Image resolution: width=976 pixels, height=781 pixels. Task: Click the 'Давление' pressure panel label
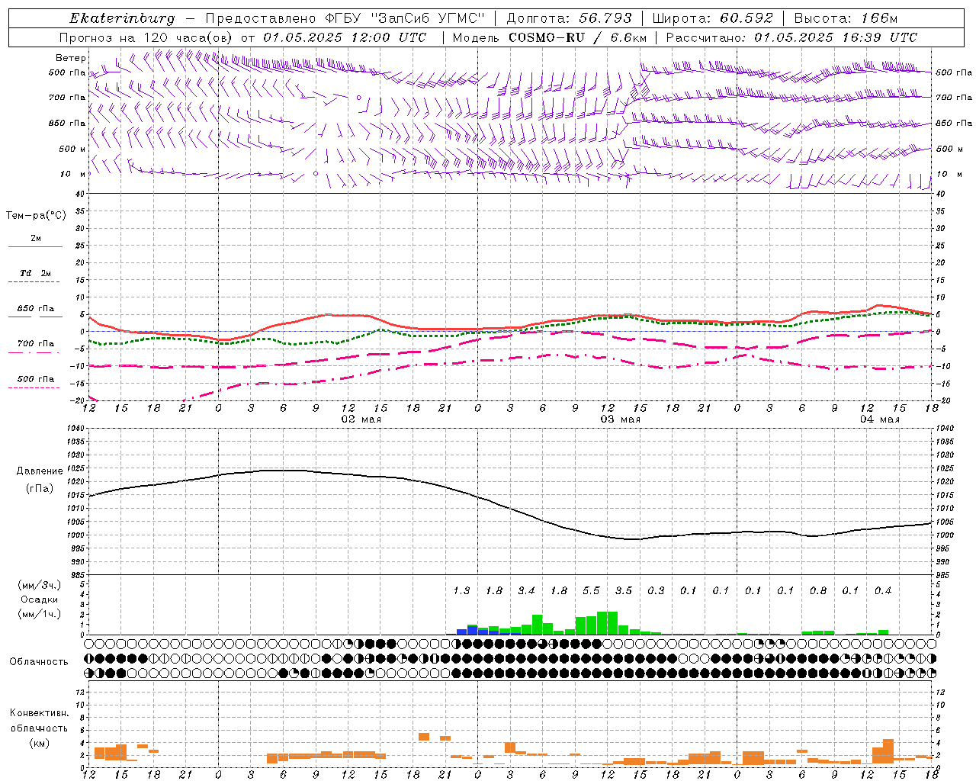40,471
